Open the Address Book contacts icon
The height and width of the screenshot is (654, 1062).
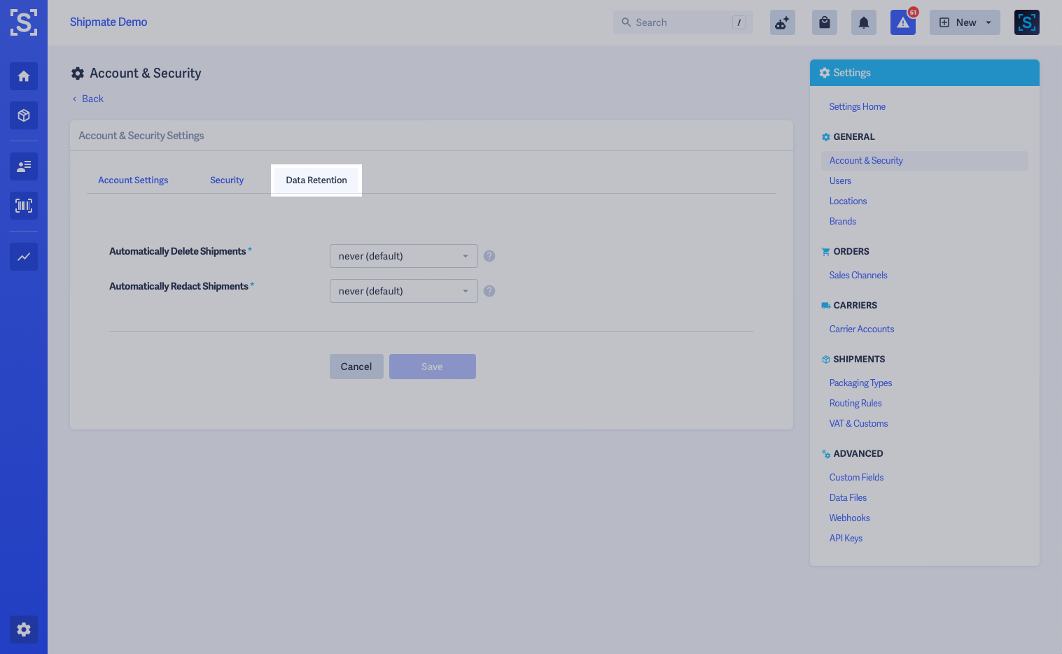coord(23,166)
